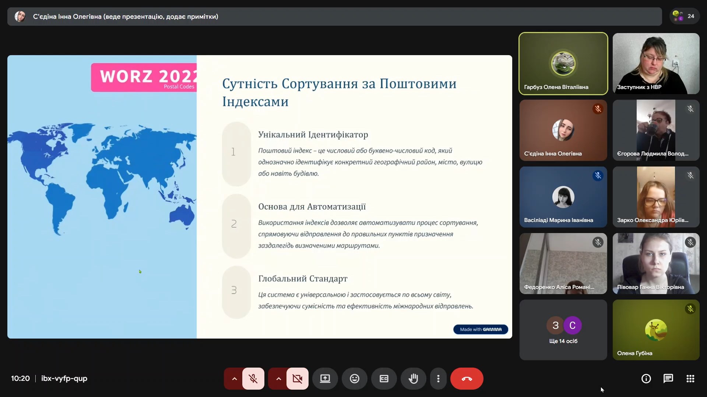Click the Made with Gamma badge
The width and height of the screenshot is (707, 397).
pyautogui.click(x=480, y=329)
